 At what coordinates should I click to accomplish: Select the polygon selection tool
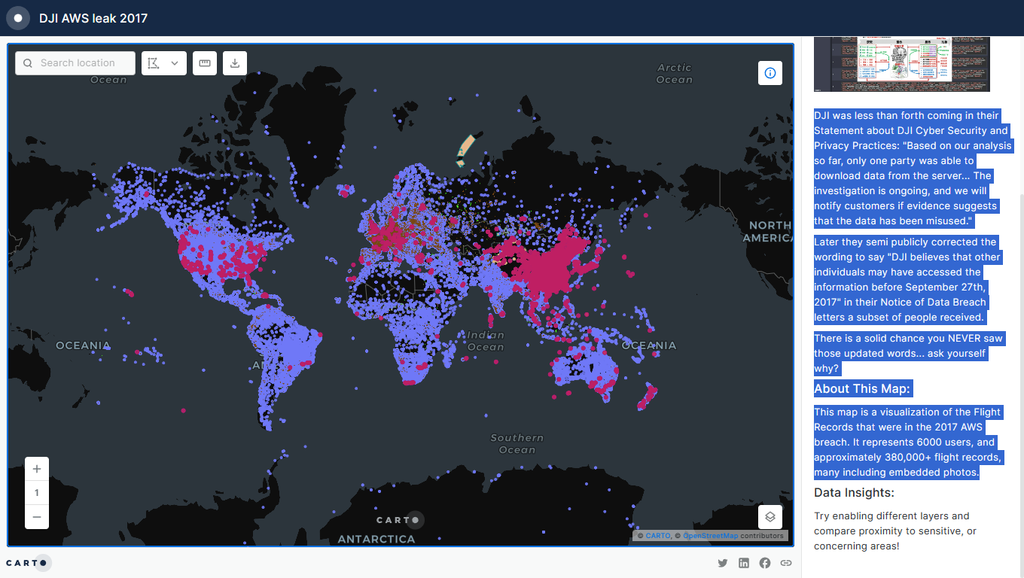(x=154, y=63)
